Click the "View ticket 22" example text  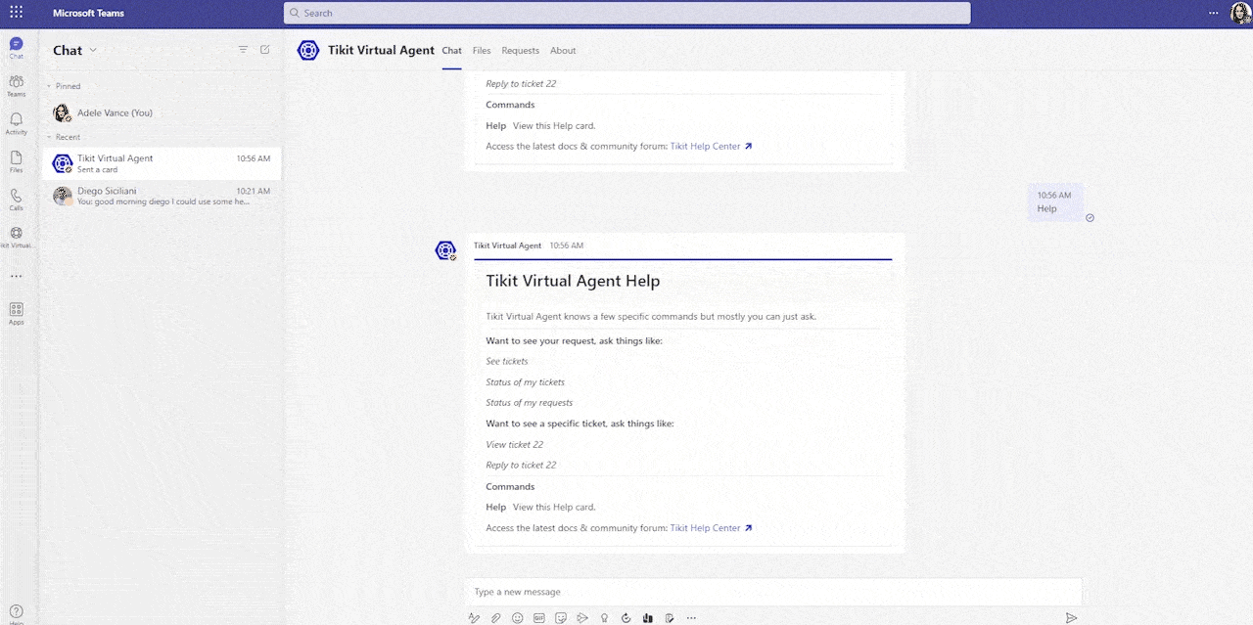tap(515, 445)
